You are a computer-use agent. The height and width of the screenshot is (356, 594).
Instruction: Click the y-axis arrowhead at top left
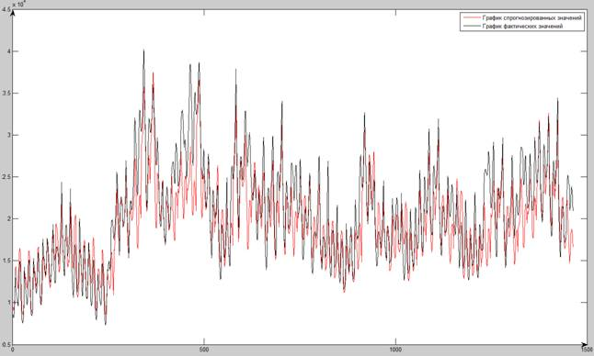13,13
